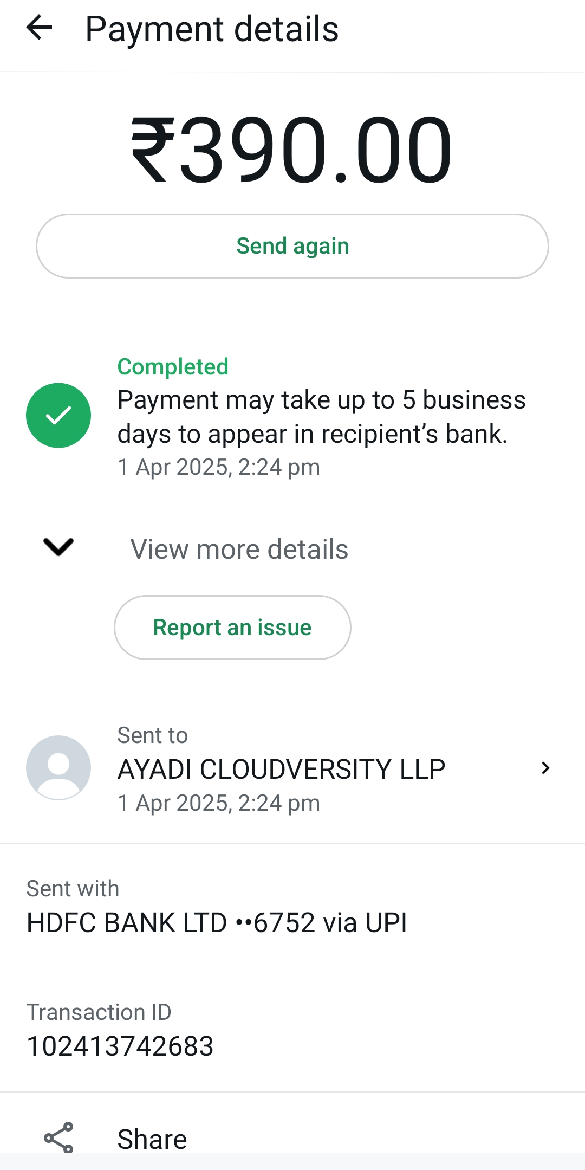Select the Share option text
Screen dimensions: 585x1170
(152, 1139)
